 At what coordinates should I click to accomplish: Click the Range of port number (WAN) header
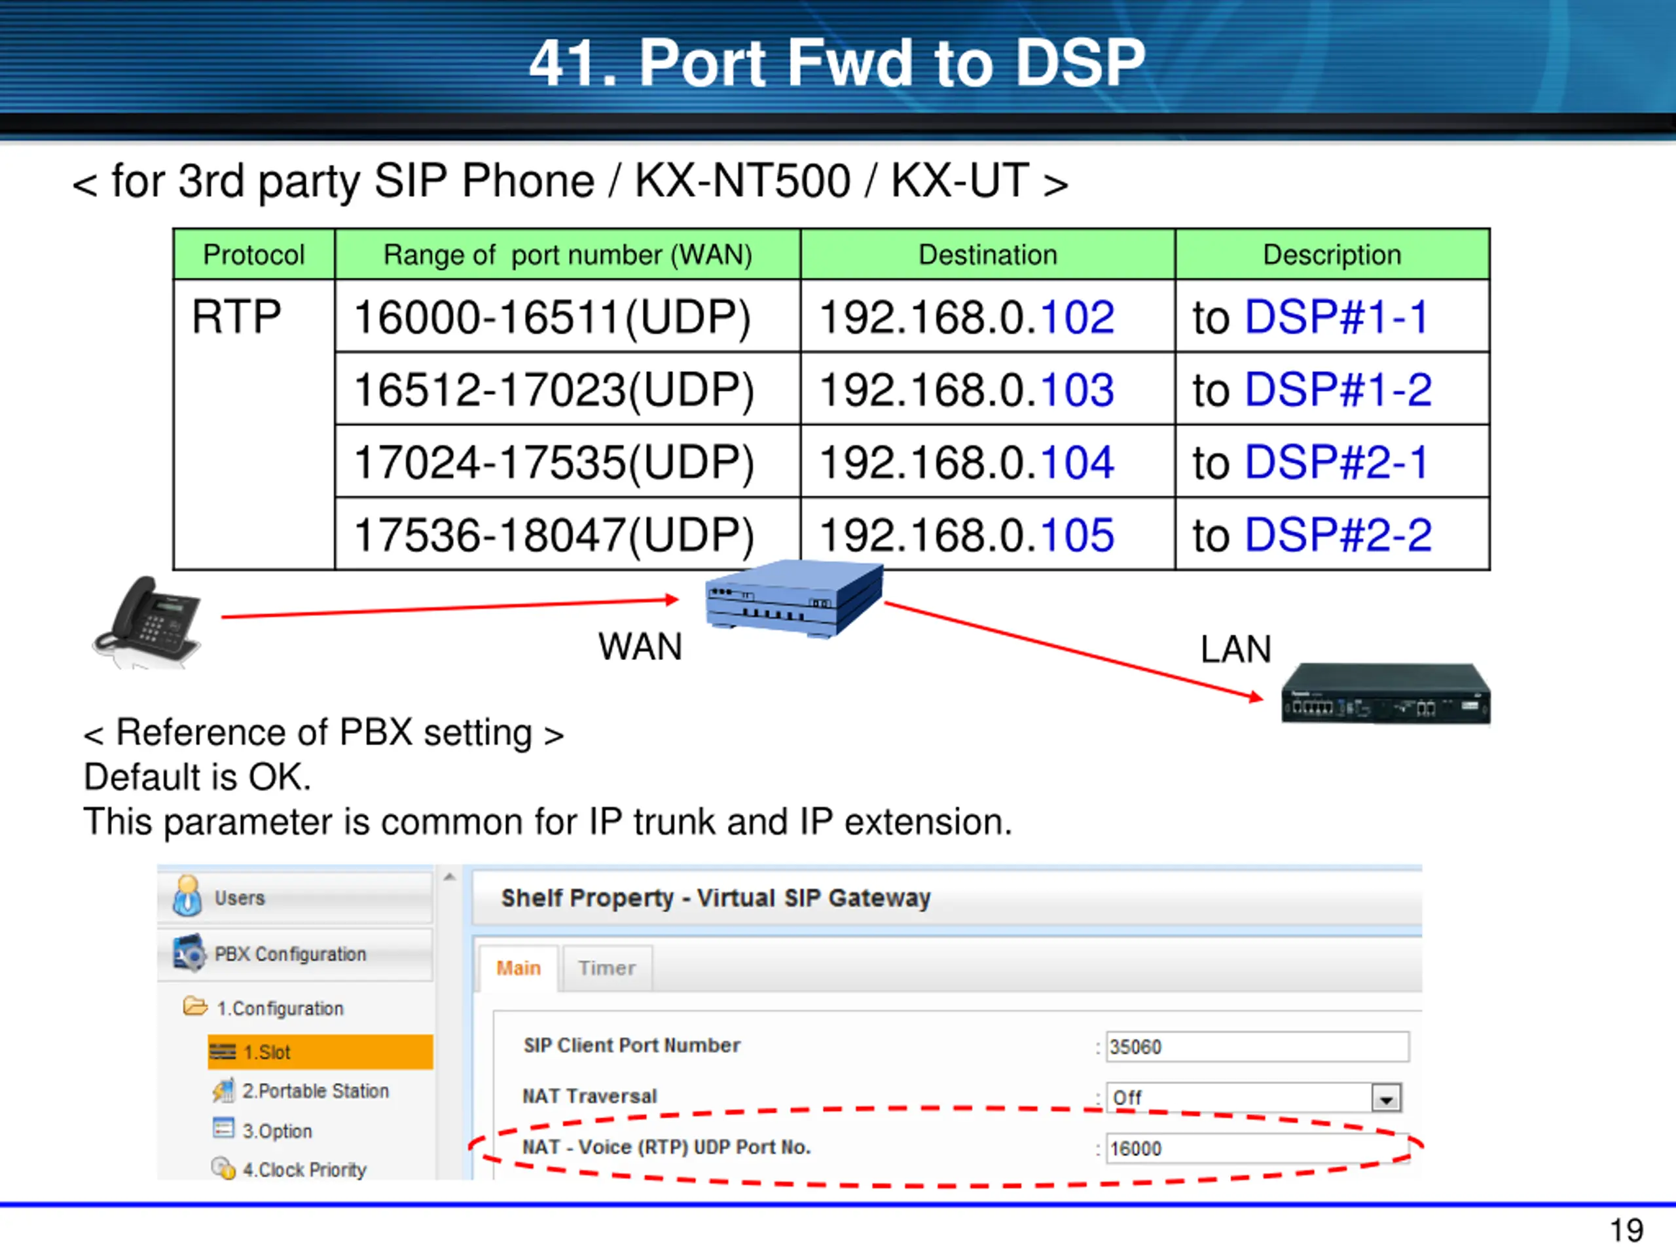568,255
